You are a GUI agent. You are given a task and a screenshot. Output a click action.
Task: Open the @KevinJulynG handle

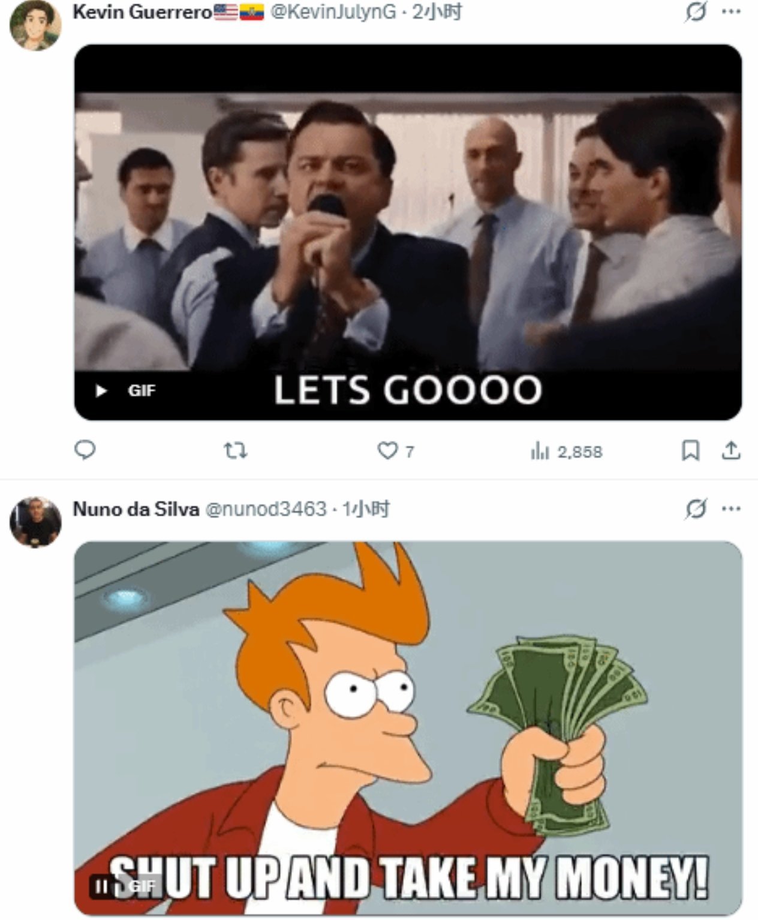[x=333, y=11]
